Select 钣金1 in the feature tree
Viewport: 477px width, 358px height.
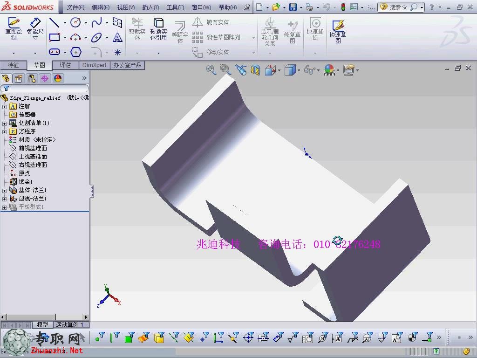tap(26, 182)
